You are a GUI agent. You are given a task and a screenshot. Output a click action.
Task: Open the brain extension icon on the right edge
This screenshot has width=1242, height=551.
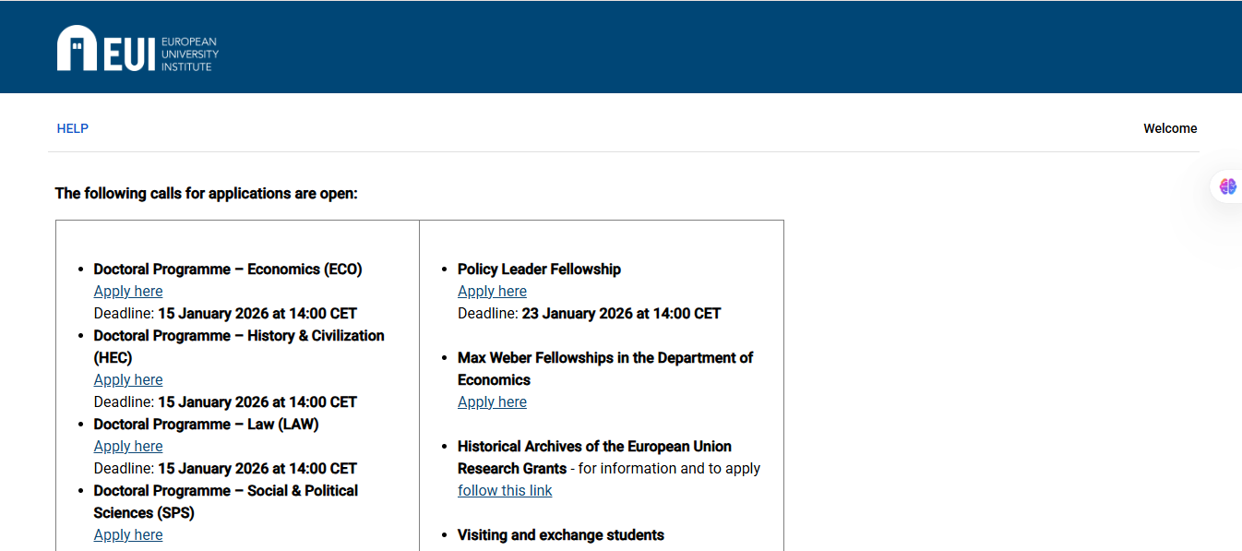[x=1228, y=186]
